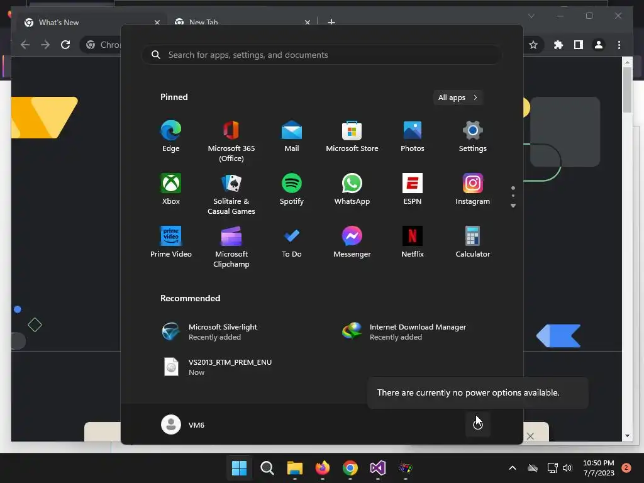Viewport: 644px width, 483px height.
Task: Show hidden system tray icons
Action: tap(513, 468)
